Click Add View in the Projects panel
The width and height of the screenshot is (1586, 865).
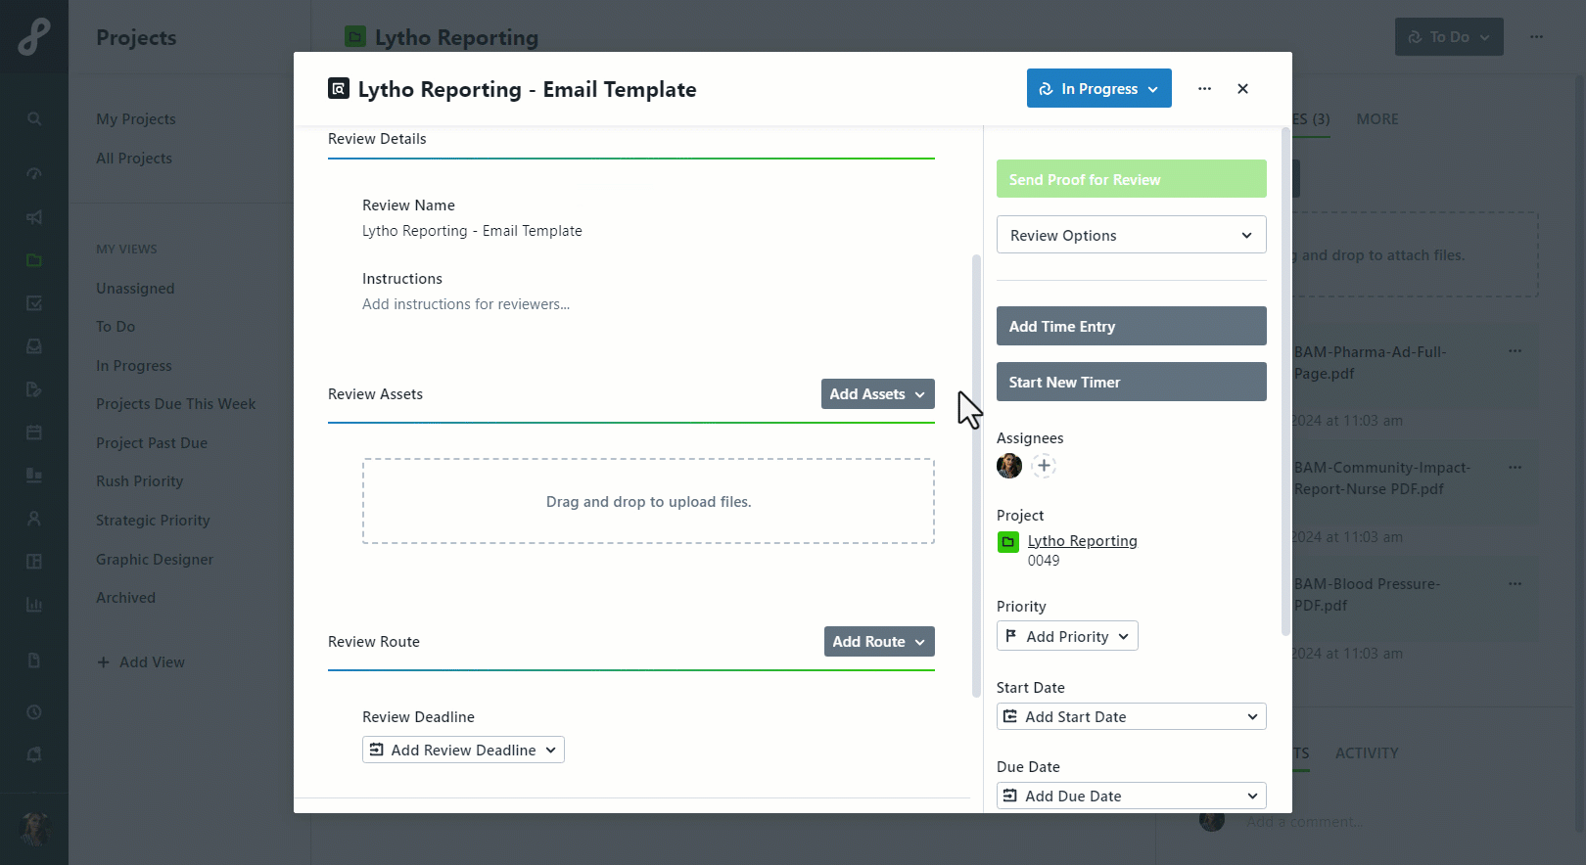tap(141, 662)
